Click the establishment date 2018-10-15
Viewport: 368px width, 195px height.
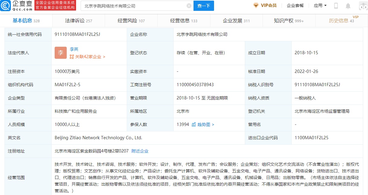[x=306, y=53]
